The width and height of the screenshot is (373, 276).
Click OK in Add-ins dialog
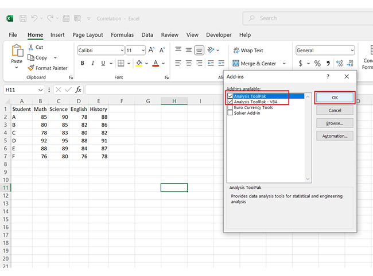pos(335,98)
